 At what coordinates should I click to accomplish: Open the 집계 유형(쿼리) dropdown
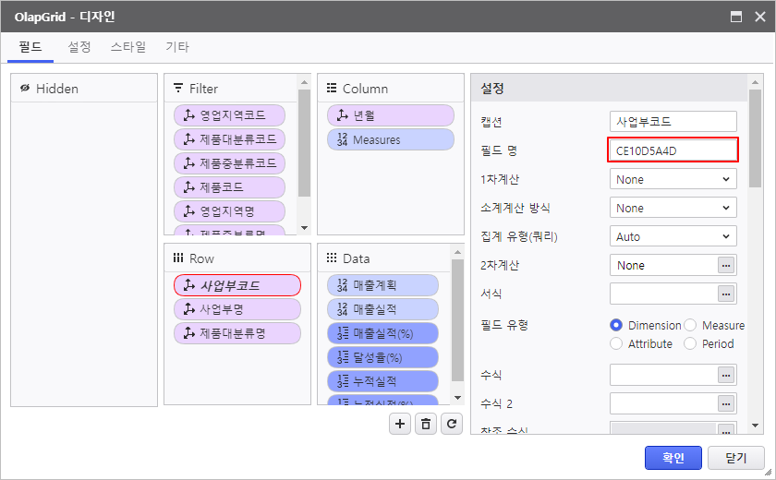673,236
